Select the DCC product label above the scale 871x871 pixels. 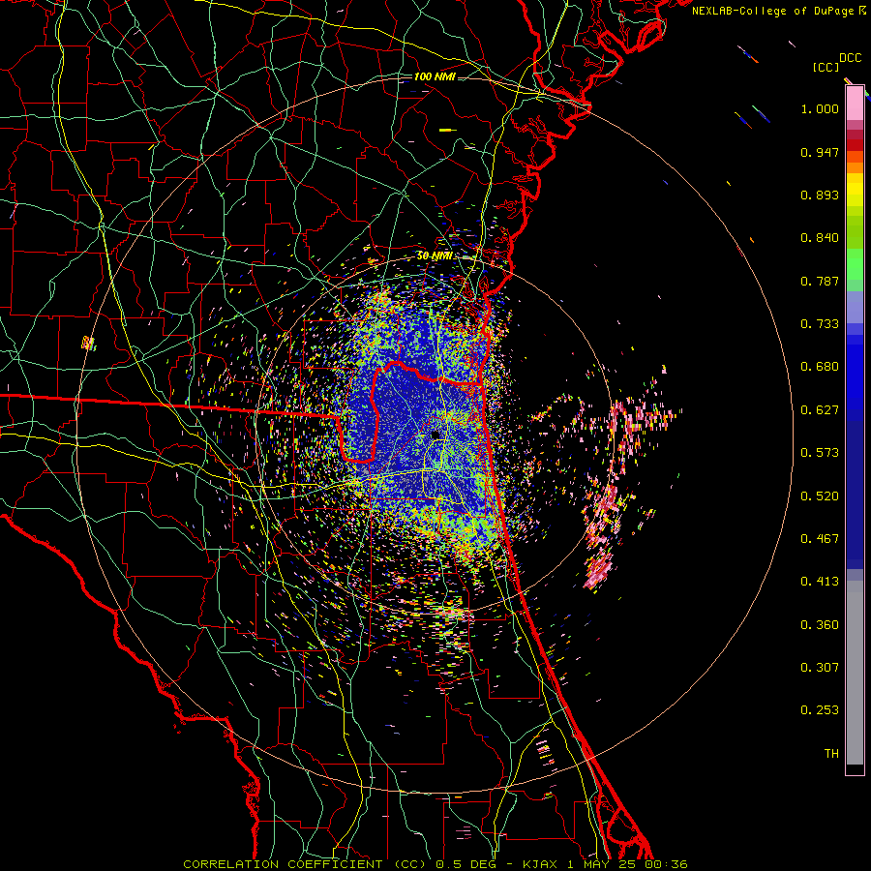[x=851, y=58]
